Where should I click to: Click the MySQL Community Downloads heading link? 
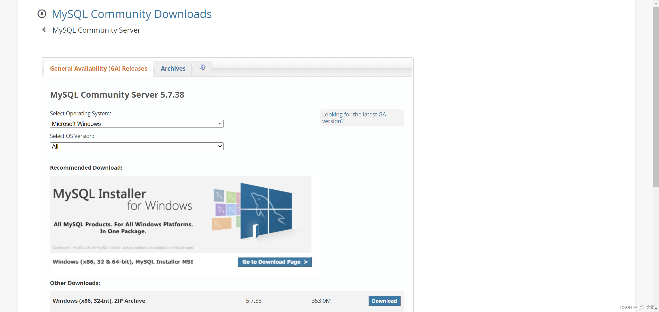click(132, 14)
